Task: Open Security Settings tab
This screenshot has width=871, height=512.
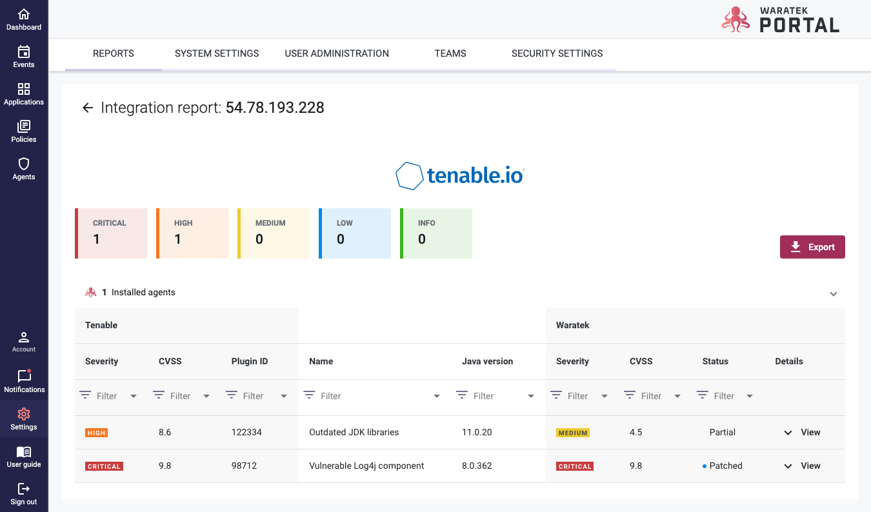Action: 557,54
